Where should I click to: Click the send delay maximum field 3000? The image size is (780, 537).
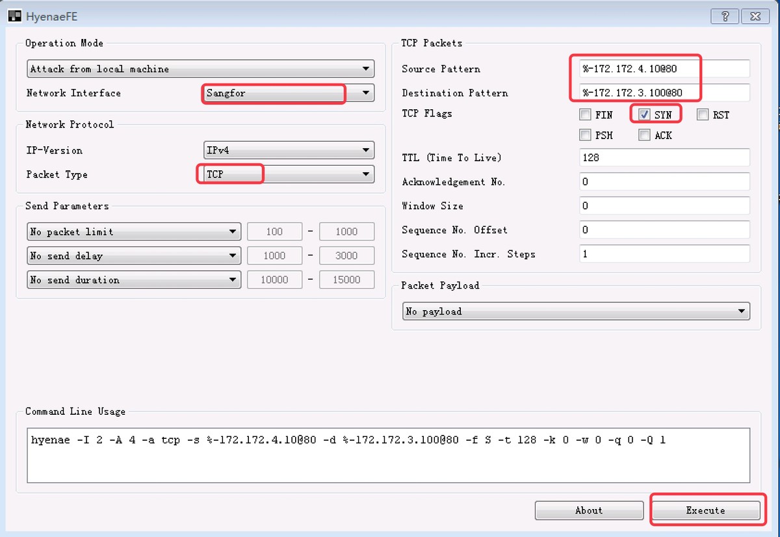(x=347, y=255)
